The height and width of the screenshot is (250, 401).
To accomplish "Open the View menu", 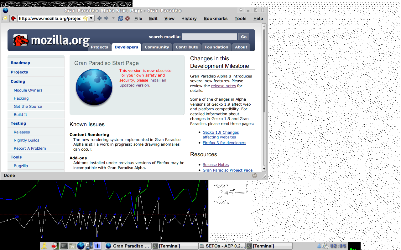I will [x=169, y=18].
